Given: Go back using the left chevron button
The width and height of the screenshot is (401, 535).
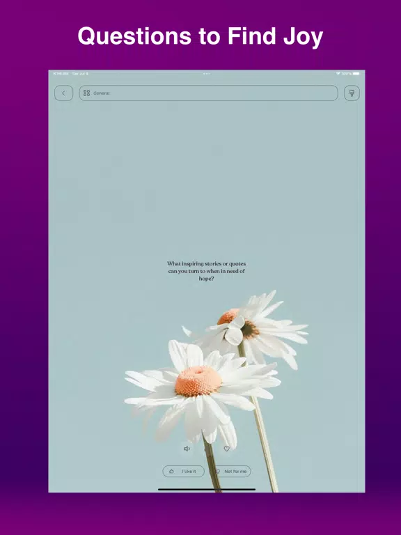Looking at the screenshot, I should click(x=64, y=93).
